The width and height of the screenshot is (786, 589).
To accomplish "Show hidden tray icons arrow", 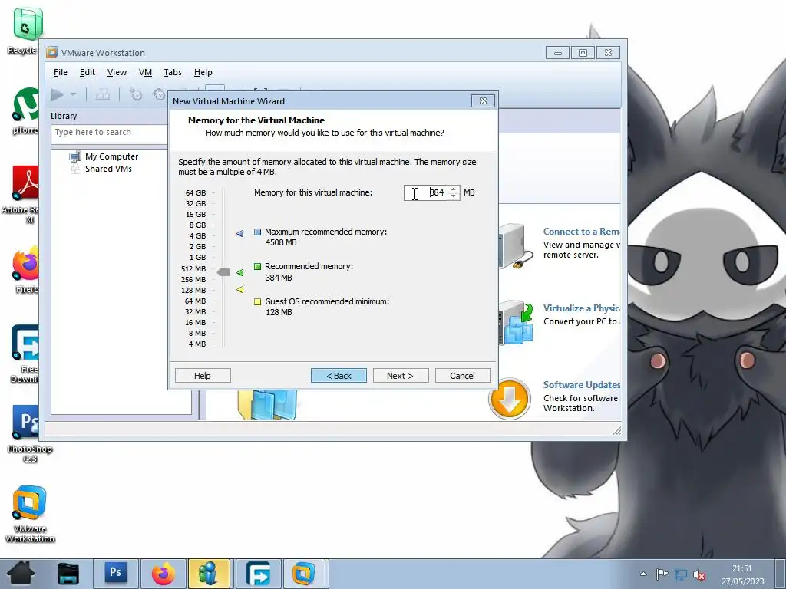I will point(644,574).
